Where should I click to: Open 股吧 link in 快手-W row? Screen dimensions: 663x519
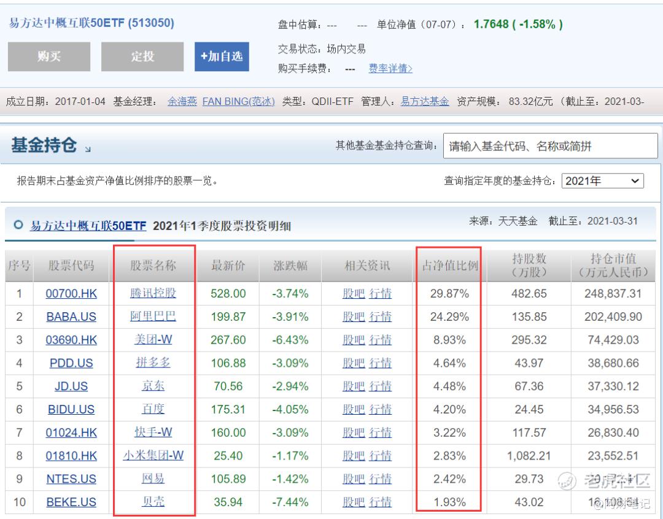354,433
